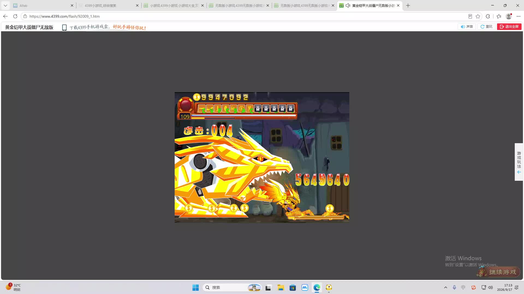
Task: Click the address bar URL field
Action: tap(246, 16)
